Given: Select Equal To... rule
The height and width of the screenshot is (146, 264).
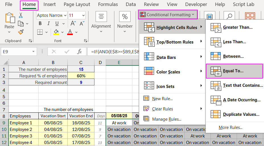Looking at the screenshot, I should coord(234,71).
